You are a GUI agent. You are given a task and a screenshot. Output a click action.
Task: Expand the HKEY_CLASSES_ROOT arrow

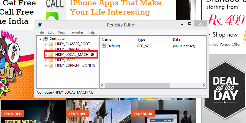46,44
